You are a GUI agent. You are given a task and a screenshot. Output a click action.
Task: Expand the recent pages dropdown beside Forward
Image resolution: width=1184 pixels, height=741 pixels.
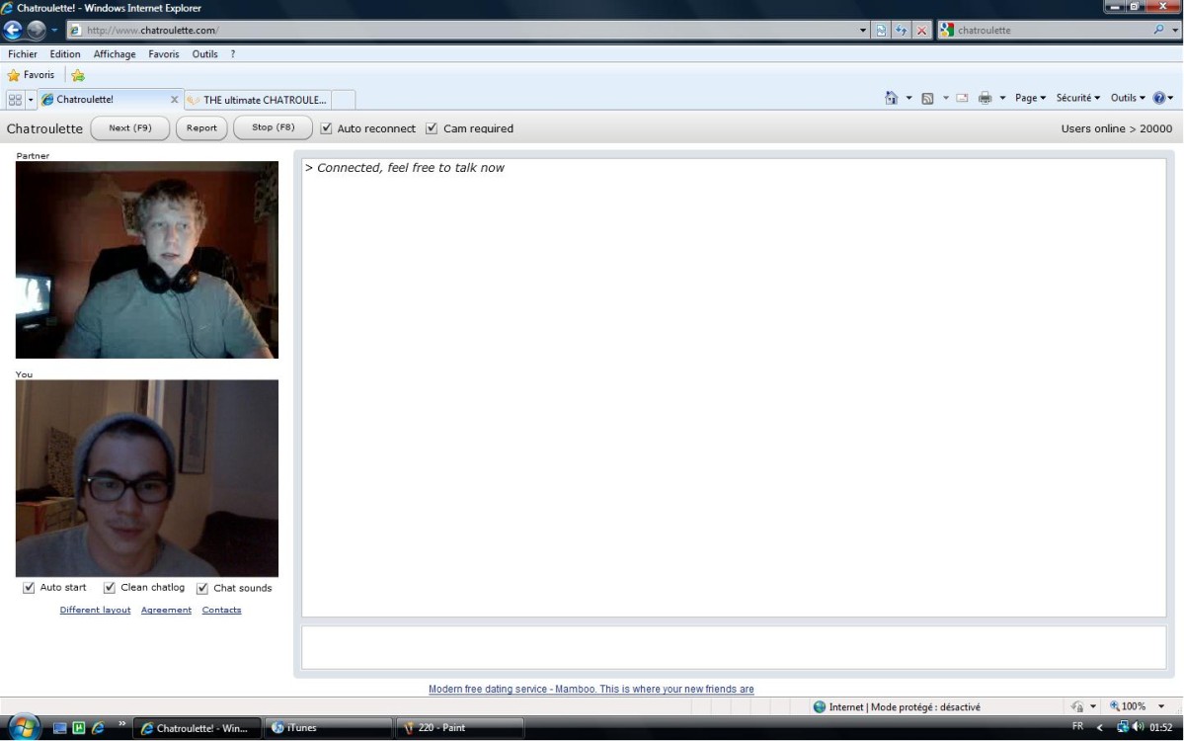[x=54, y=31]
